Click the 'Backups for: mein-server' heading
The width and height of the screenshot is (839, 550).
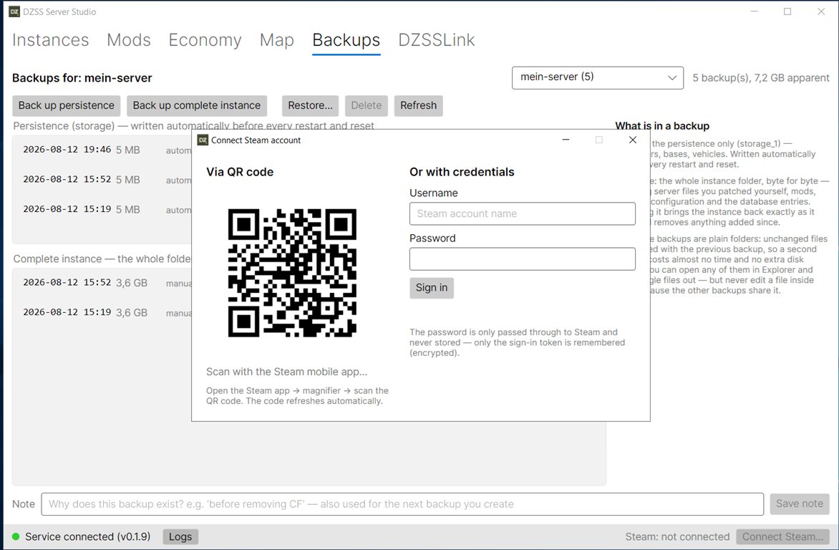point(82,78)
